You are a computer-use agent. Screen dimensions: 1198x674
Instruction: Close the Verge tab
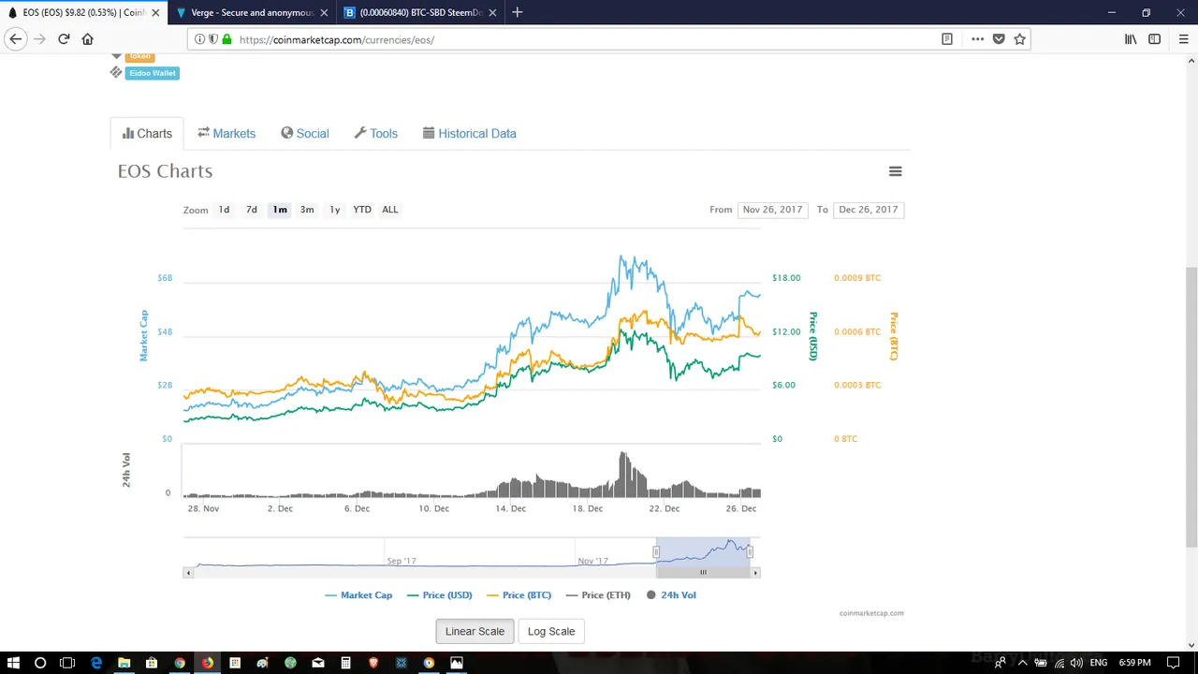tap(324, 12)
